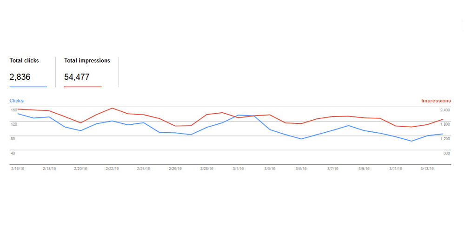Select the Total impressions metric heading
Viewport: 465px width, 232px height.
tap(87, 61)
